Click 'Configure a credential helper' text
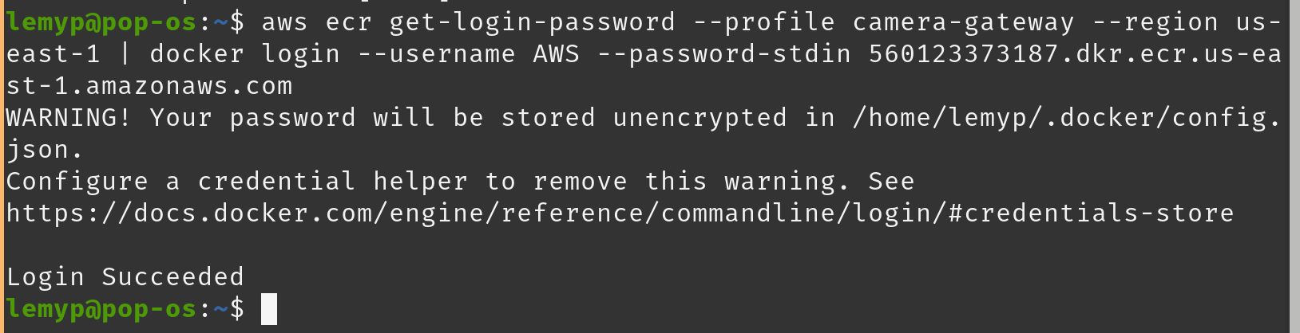The height and width of the screenshot is (333, 1300). pos(237,182)
